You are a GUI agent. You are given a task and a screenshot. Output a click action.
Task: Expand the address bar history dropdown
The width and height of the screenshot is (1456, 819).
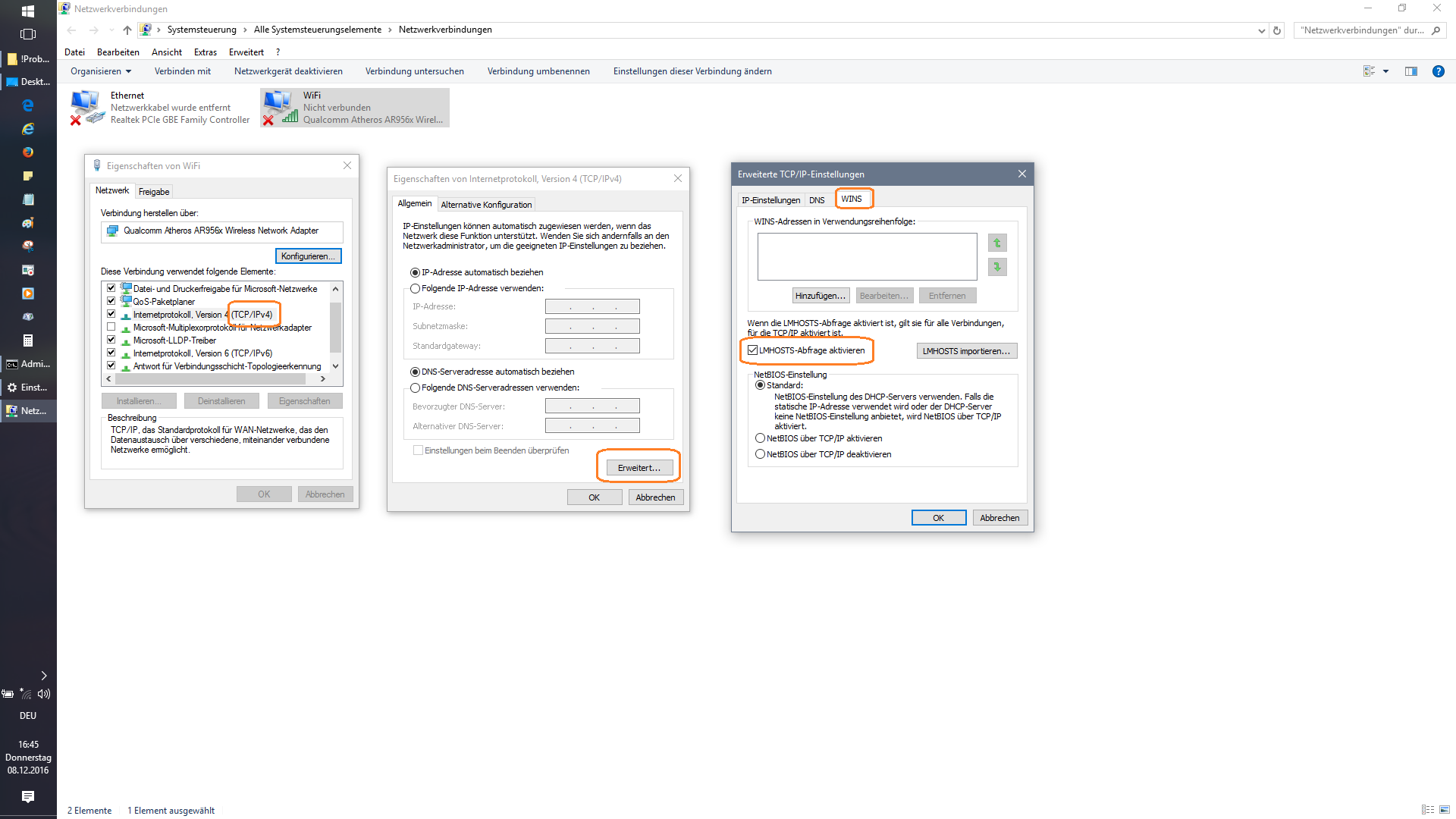(1261, 30)
